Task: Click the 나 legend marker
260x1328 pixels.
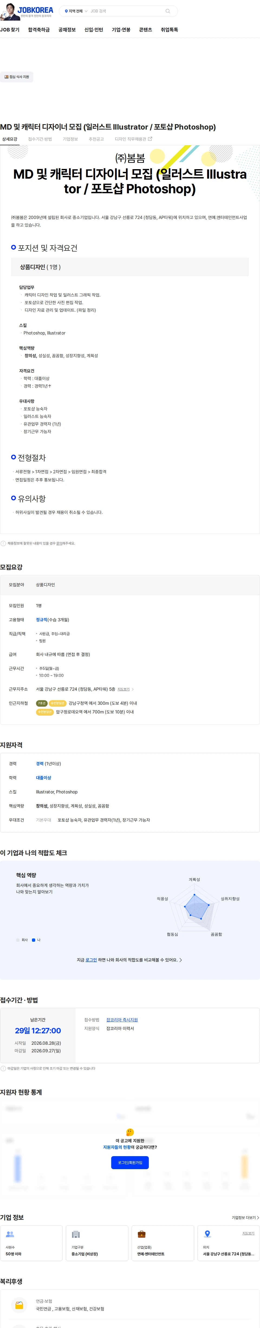Action: click(x=34, y=940)
